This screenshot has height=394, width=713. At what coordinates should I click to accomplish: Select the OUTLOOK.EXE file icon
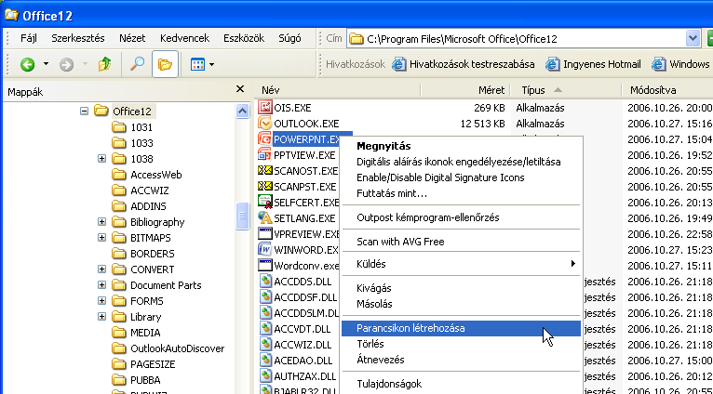click(264, 124)
